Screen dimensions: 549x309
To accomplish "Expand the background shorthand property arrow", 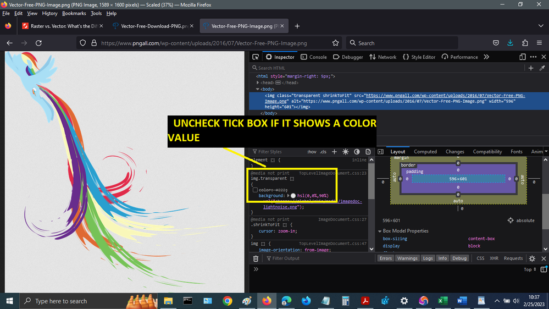I will [x=288, y=196].
